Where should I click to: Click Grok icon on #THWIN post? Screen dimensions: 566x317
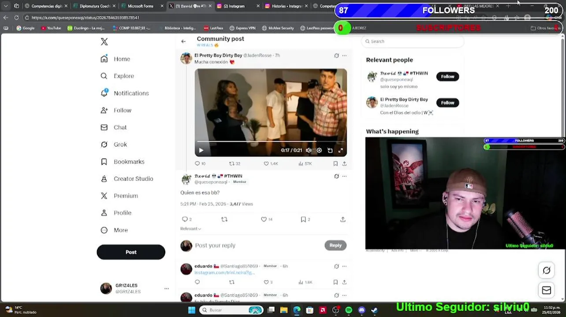336,176
